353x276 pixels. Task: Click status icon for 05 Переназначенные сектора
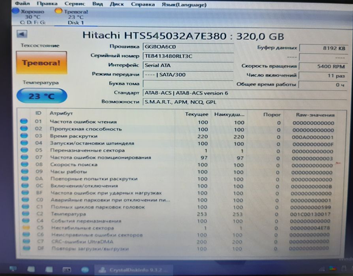(x=24, y=150)
